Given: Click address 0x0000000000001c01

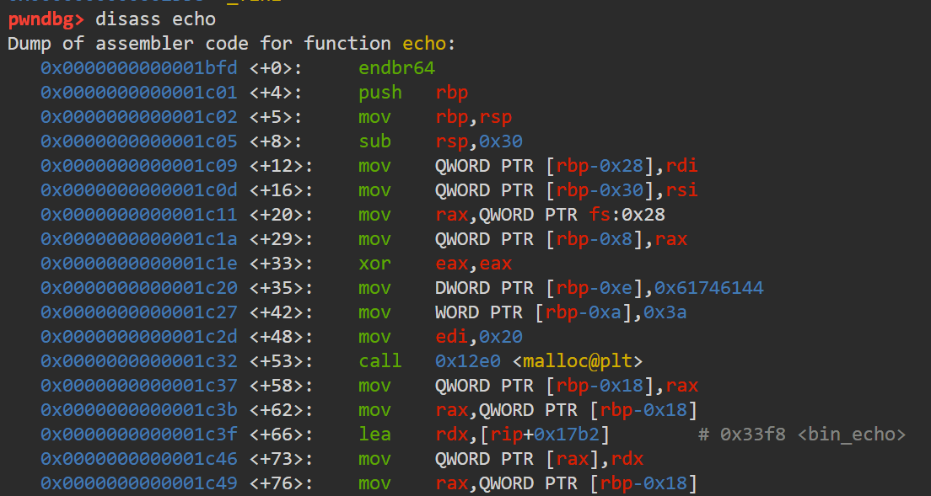Looking at the screenshot, I should click(139, 93).
